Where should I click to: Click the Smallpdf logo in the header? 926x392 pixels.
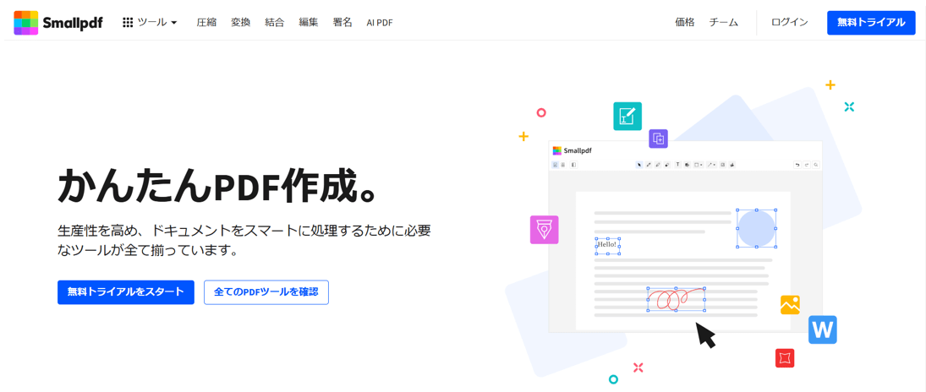tap(58, 23)
